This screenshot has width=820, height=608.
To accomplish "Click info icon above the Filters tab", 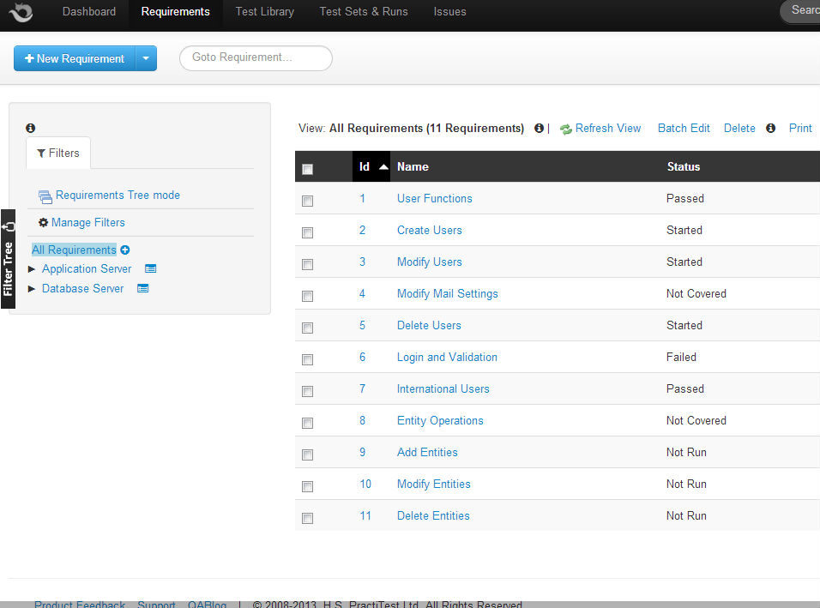I will pos(31,128).
